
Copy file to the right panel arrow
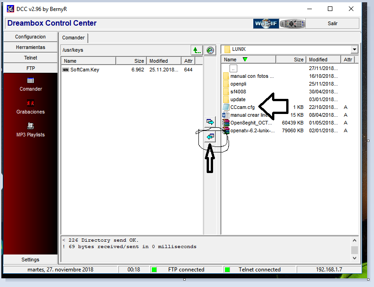[x=210, y=122]
